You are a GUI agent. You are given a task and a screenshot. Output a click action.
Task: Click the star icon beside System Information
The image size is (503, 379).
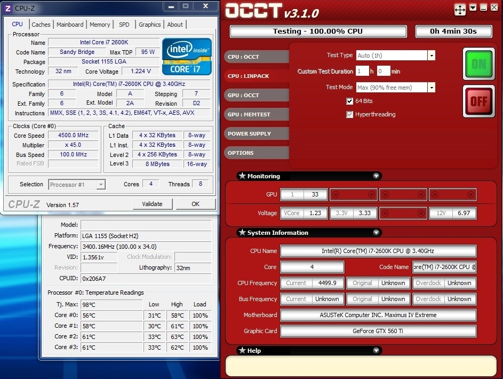coord(242,232)
